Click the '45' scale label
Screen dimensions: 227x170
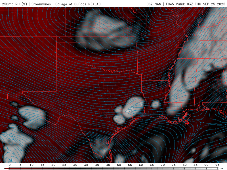tap(108, 165)
